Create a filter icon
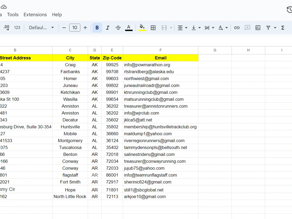Screen dimensions: 292x219 pyautogui.click(x=268, y=28)
